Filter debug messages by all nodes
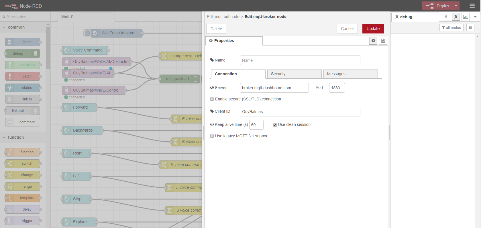Image resolution: width=481 pixels, height=228 pixels. point(451,27)
